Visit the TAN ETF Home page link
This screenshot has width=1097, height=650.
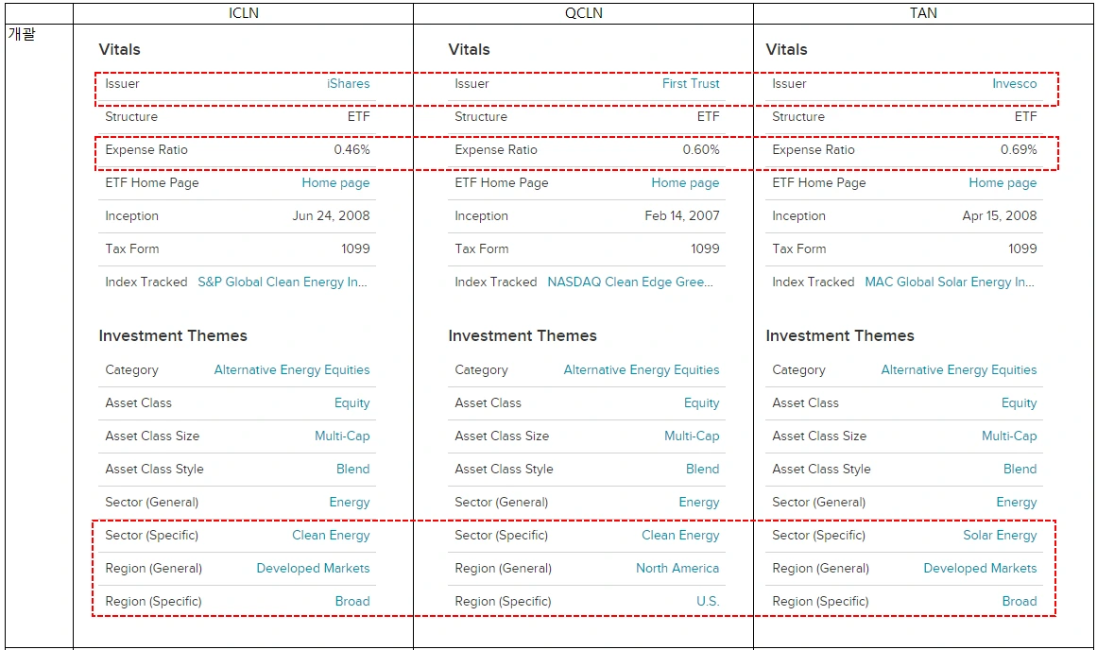pyautogui.click(x=1003, y=182)
